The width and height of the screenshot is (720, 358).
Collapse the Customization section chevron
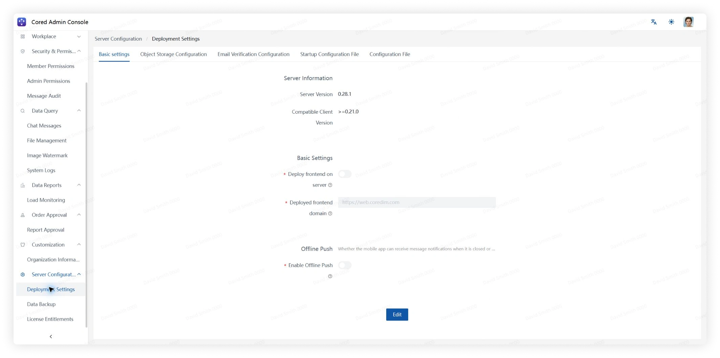click(x=79, y=245)
